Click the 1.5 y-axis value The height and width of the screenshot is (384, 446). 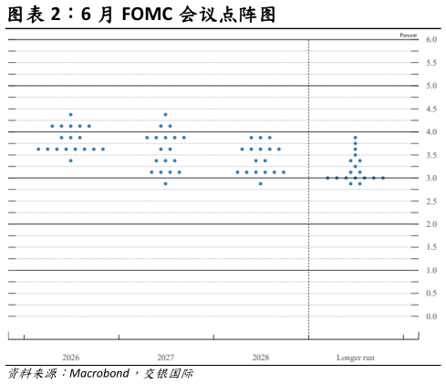(x=431, y=247)
